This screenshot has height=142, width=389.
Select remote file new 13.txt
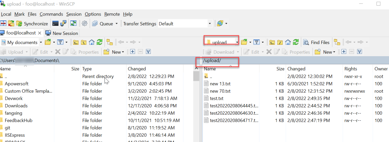220,84
